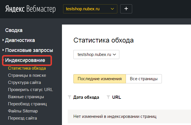Click the filter icon beside Дата обхода
Image resolution: width=191 pixels, height=125 pixels.
[69, 97]
